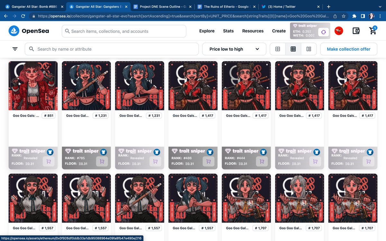
Task: Go forward in the browser
Action: (15, 16)
